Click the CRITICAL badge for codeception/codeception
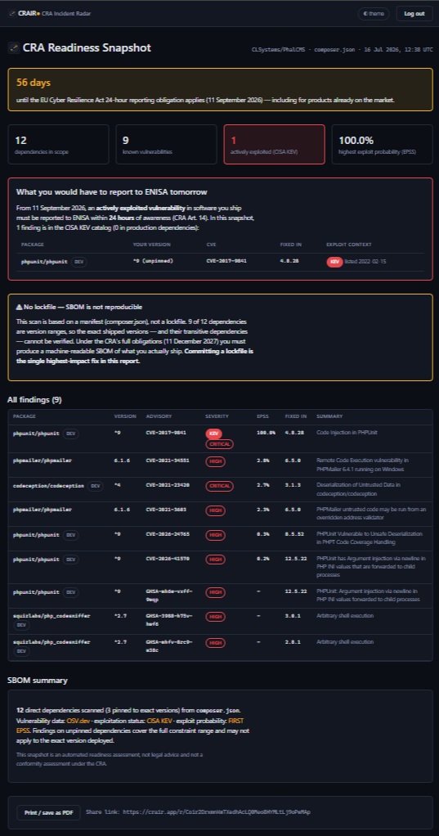 pyautogui.click(x=219, y=486)
